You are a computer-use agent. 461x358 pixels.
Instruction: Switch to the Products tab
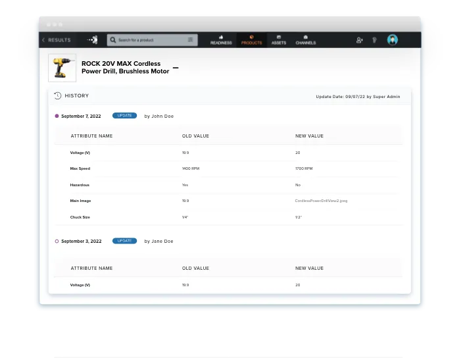click(x=251, y=40)
